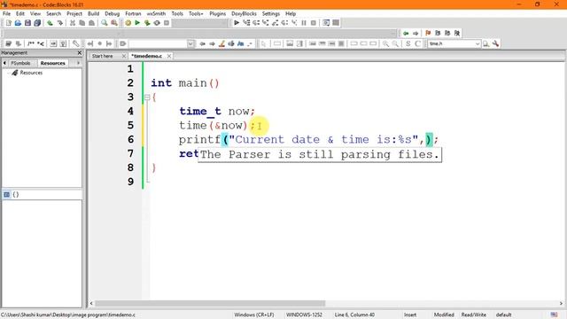The image size is (567, 319).
Task: Click the highlight marker pen icon
Action: (221, 43)
